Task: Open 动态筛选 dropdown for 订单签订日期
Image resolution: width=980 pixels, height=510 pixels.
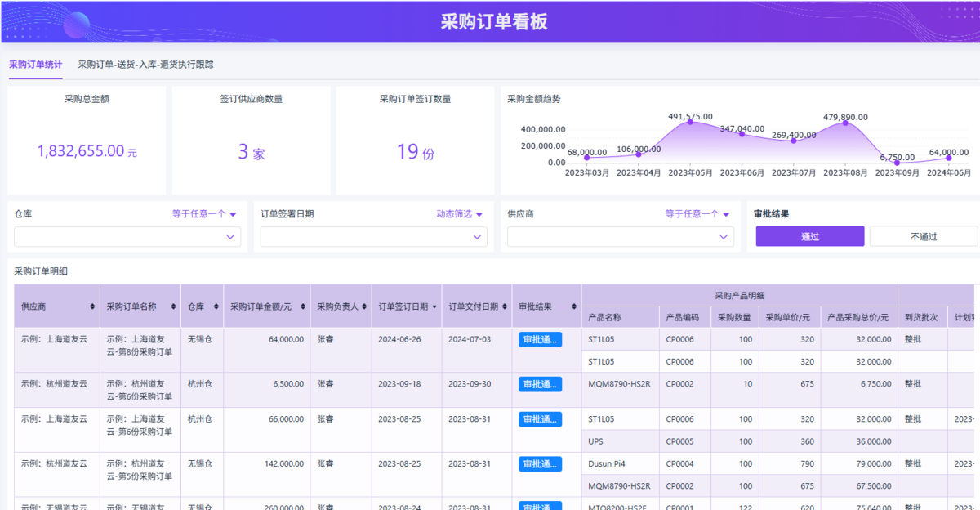Action: click(459, 214)
